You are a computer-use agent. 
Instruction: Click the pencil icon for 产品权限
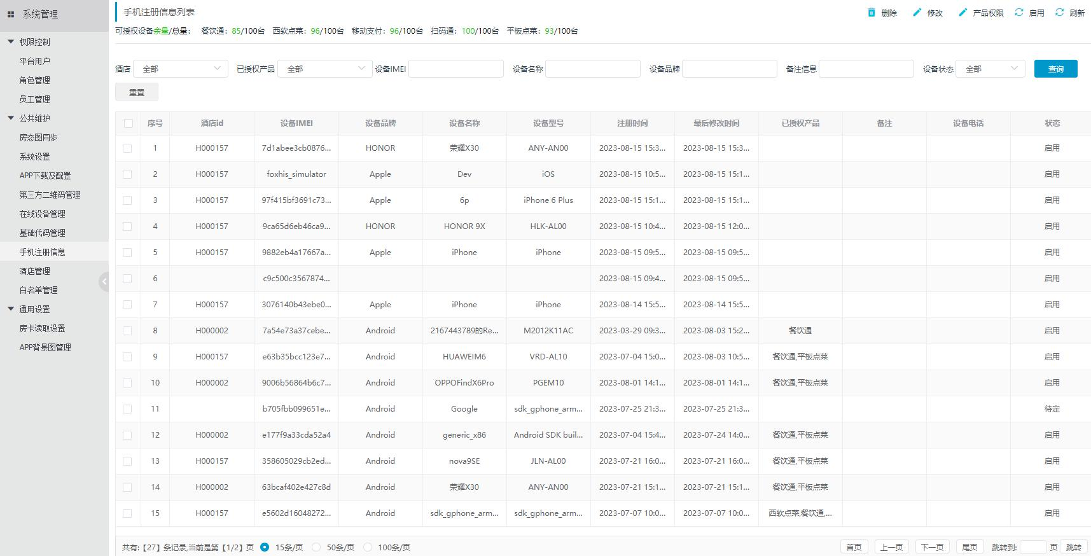(x=962, y=13)
